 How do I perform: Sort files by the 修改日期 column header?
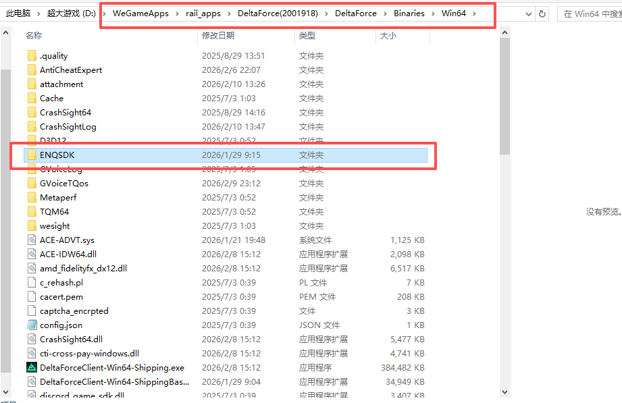tap(218, 35)
